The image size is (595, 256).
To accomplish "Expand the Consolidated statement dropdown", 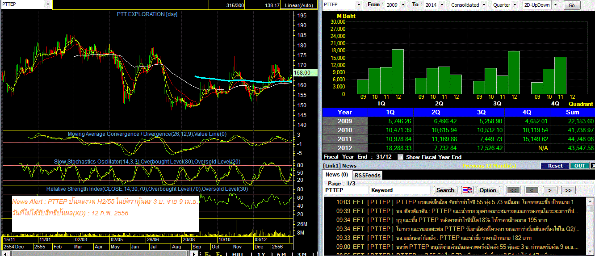I will tap(483, 4).
